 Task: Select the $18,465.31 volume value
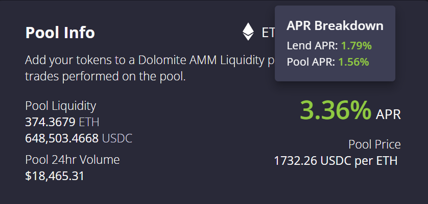55,176
